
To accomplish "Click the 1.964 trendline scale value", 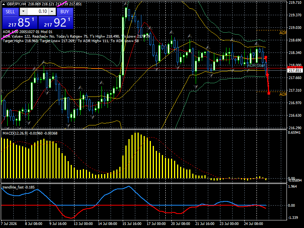I will click(x=293, y=187).
